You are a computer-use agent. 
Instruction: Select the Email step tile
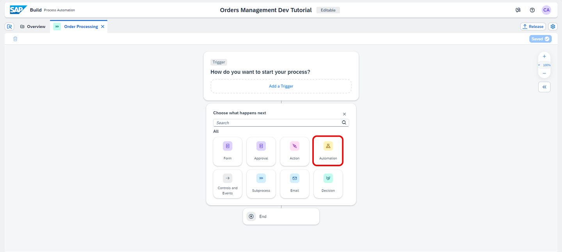[x=295, y=184]
